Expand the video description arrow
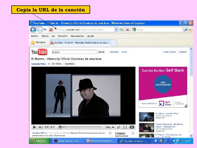 coord(110,133)
